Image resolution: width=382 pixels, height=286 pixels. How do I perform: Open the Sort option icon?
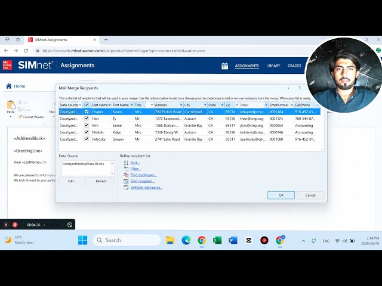coord(126,163)
